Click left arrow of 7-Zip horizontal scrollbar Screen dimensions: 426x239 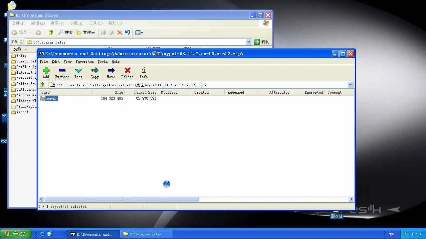[42, 199]
